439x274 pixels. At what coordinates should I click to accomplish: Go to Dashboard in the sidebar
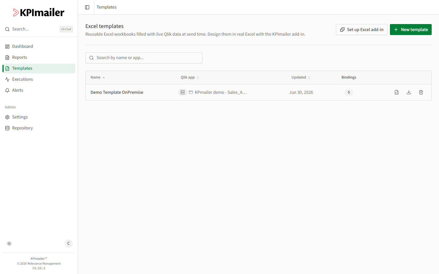(39, 46)
